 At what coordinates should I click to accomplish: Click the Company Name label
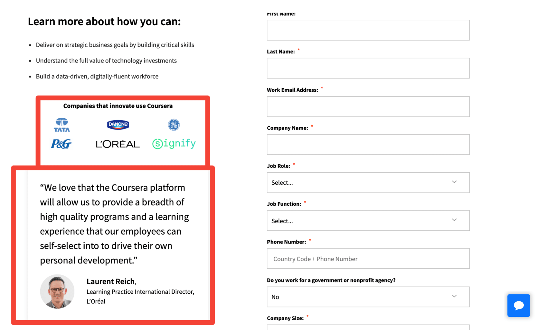(x=287, y=128)
